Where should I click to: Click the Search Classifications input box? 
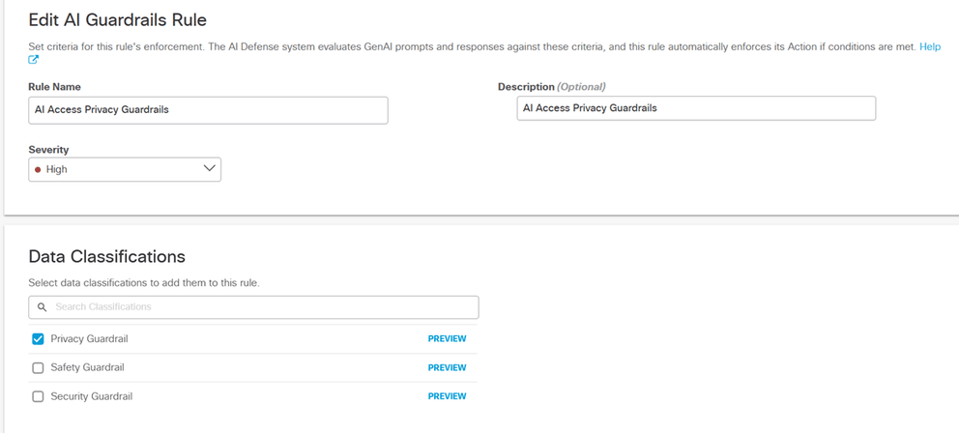click(x=261, y=307)
